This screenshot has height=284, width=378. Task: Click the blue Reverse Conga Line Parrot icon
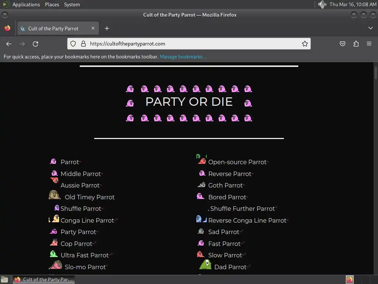tap(202, 219)
